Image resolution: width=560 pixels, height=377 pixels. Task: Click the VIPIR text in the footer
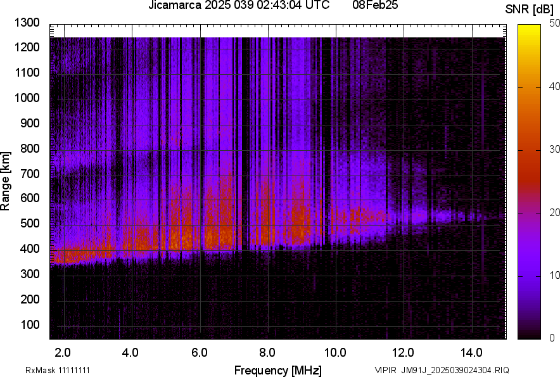pyautogui.click(x=385, y=370)
